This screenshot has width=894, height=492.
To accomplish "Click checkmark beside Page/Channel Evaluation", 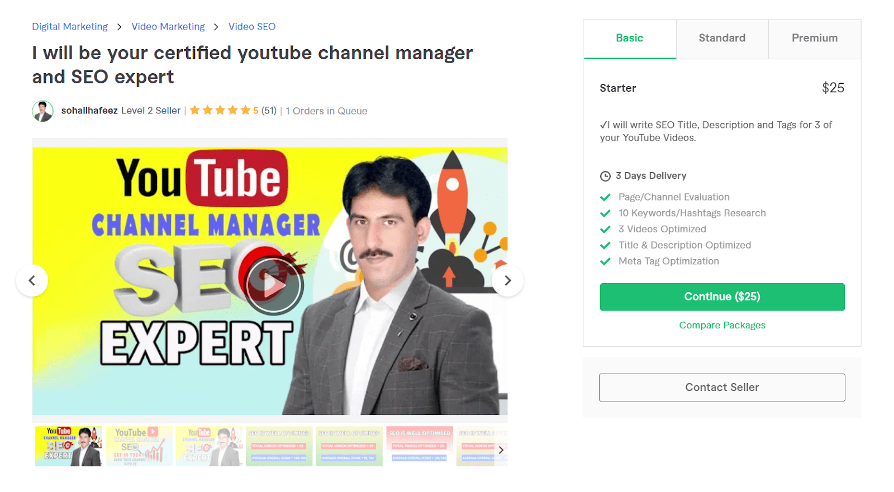I will [605, 197].
